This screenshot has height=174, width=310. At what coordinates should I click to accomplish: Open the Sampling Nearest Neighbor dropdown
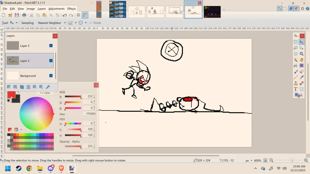pyautogui.click(x=52, y=23)
